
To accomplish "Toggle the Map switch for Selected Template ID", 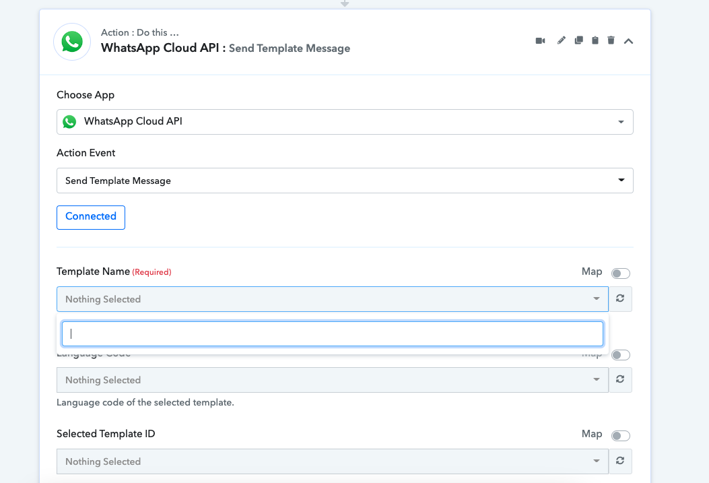I will [x=620, y=436].
